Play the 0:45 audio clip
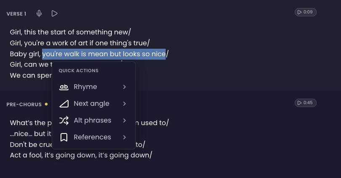 305,103
